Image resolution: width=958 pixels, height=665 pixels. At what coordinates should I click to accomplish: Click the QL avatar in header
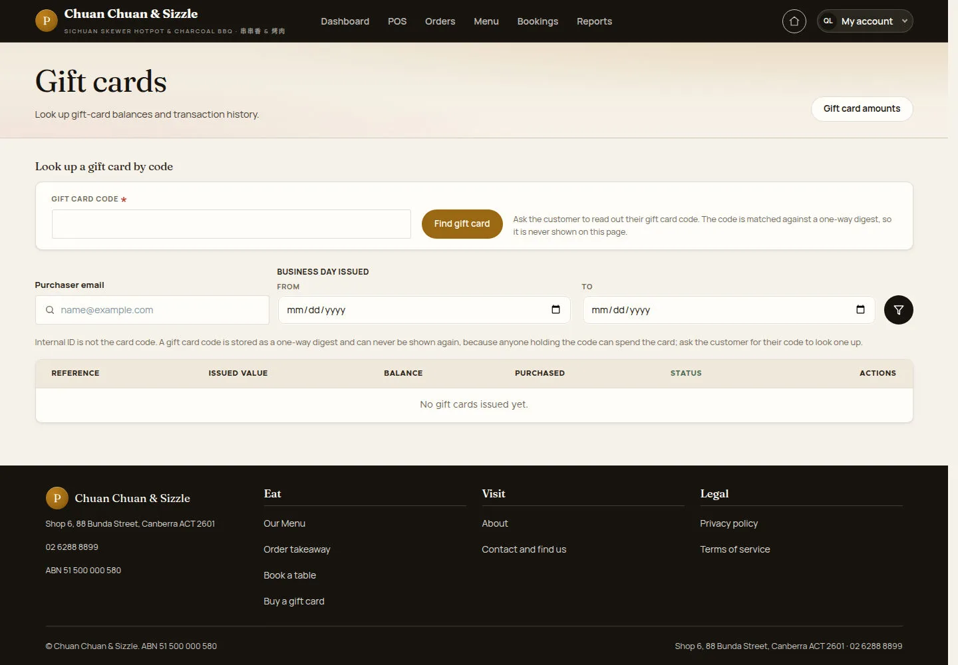click(828, 21)
